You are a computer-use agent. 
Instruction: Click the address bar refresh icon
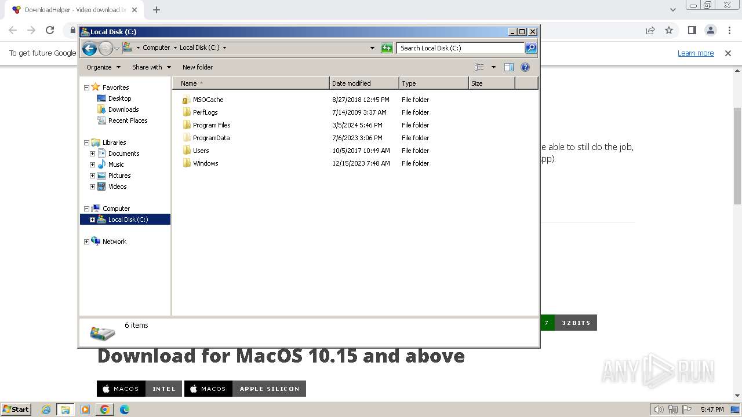click(387, 48)
